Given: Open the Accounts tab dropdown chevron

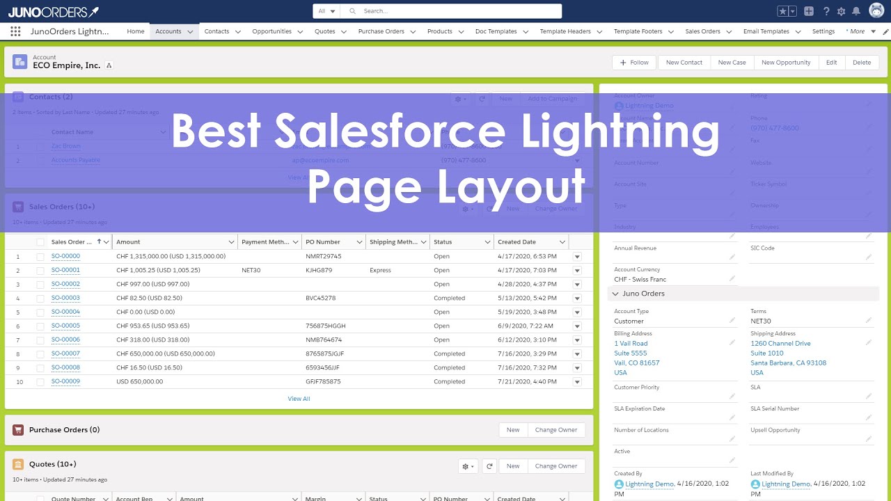Looking at the screenshot, I should (190, 31).
